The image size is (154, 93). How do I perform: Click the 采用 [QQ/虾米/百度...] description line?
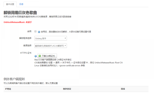click(x=37, y=17)
